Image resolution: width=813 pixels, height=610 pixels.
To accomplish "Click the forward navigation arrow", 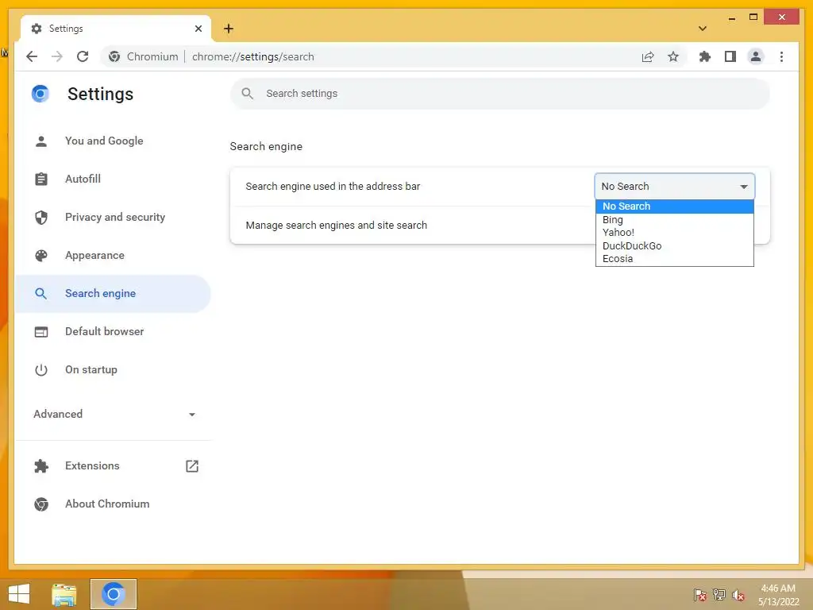I will coord(57,56).
